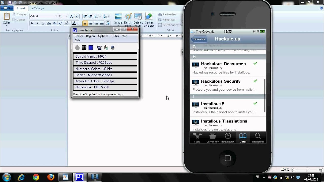
Task: Justify the text alignment
Action: [102, 23]
